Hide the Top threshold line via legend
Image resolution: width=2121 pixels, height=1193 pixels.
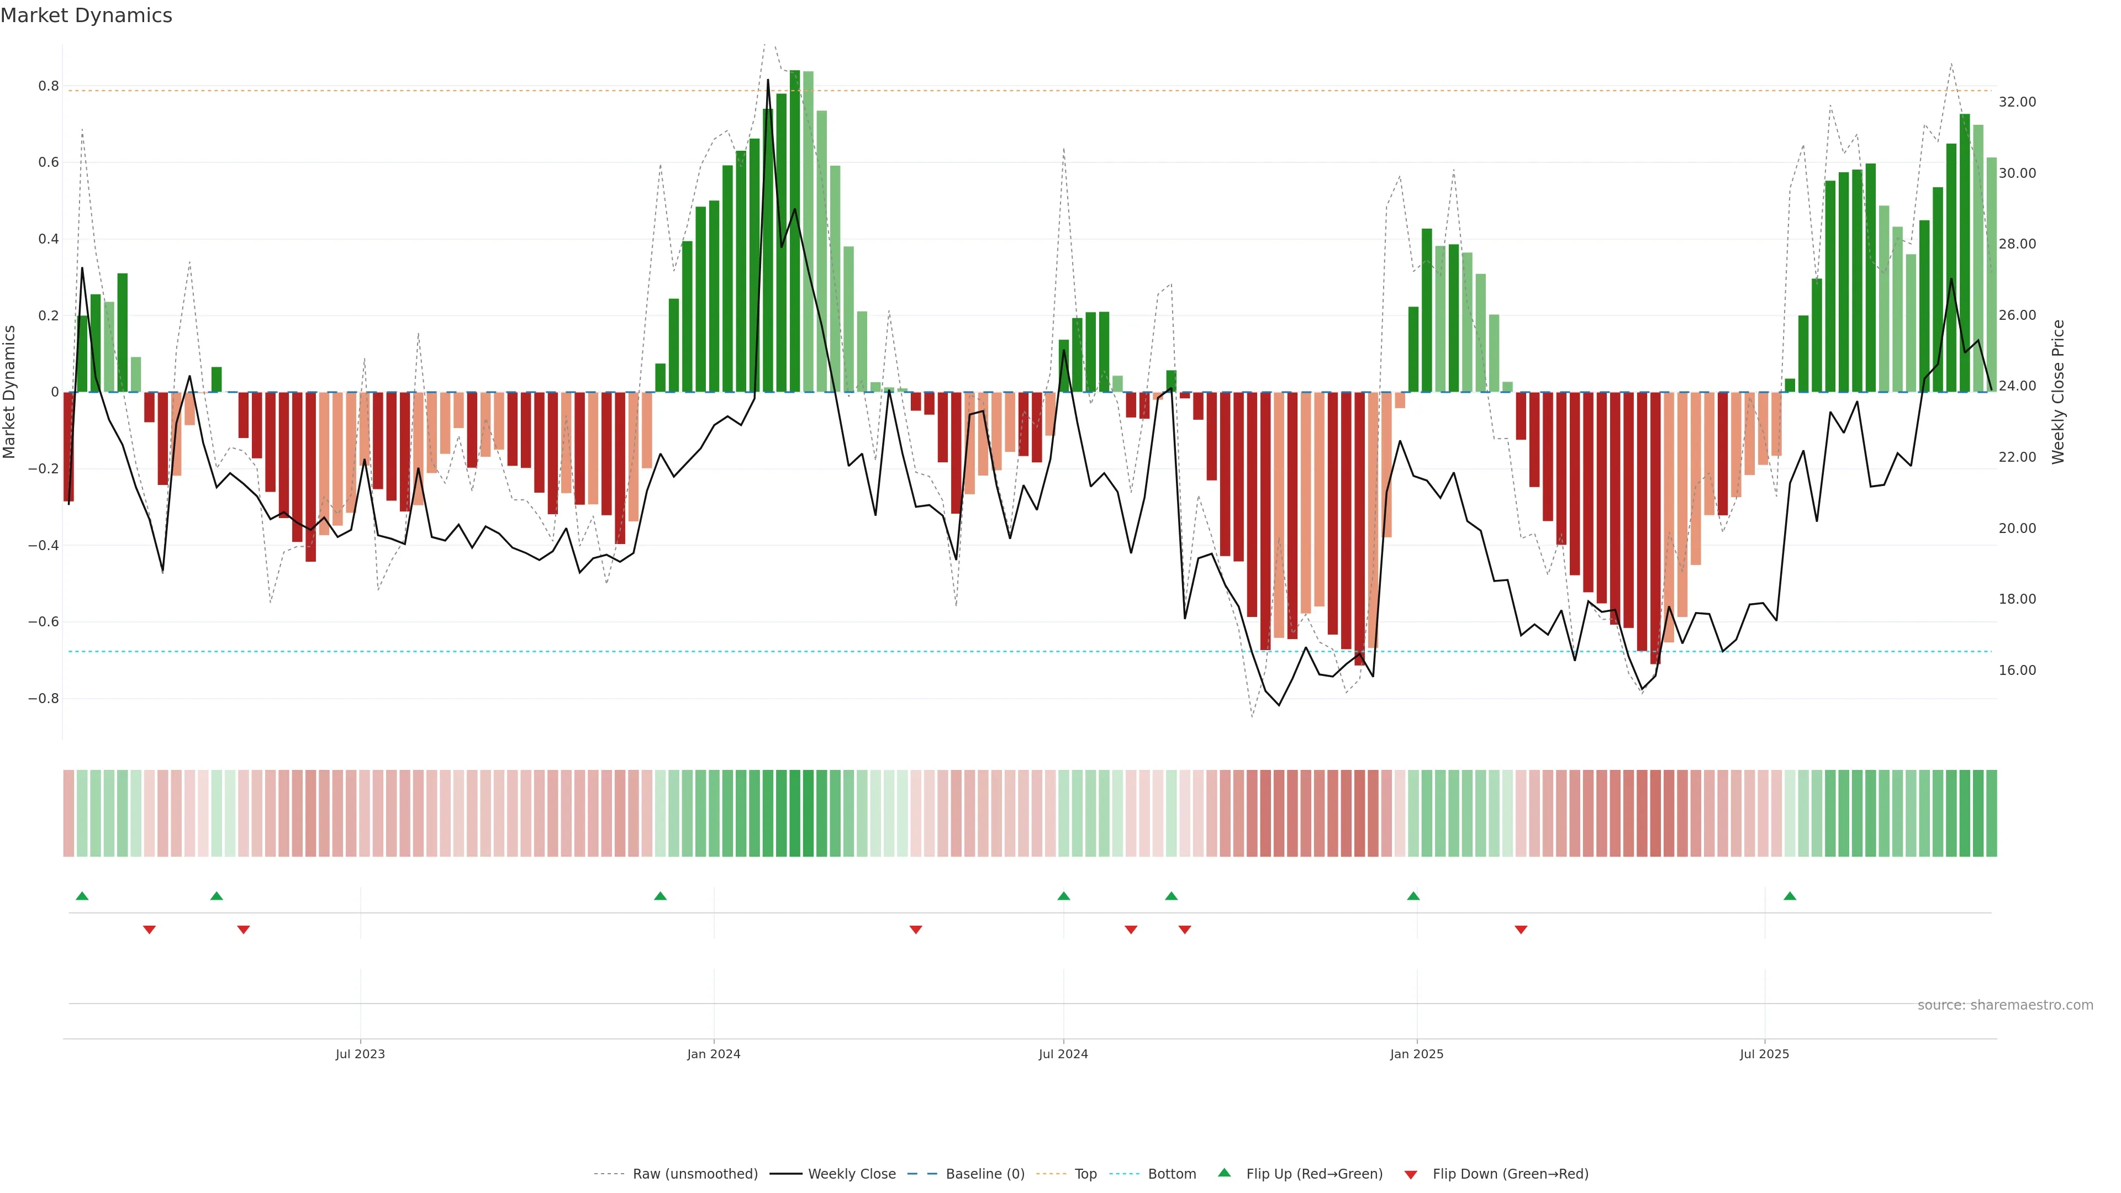click(1085, 1174)
